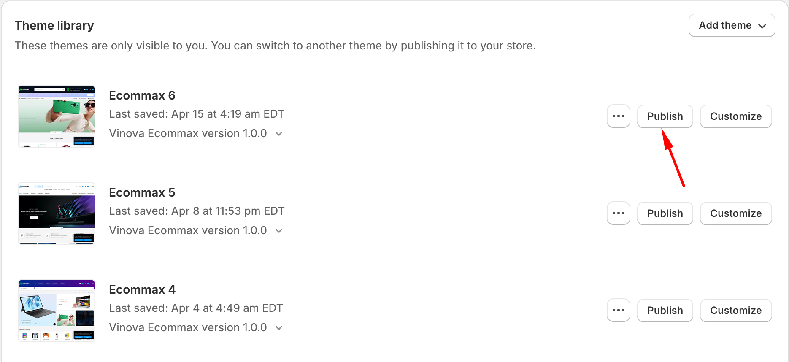Select the Ecommax 5 theme title

click(142, 193)
